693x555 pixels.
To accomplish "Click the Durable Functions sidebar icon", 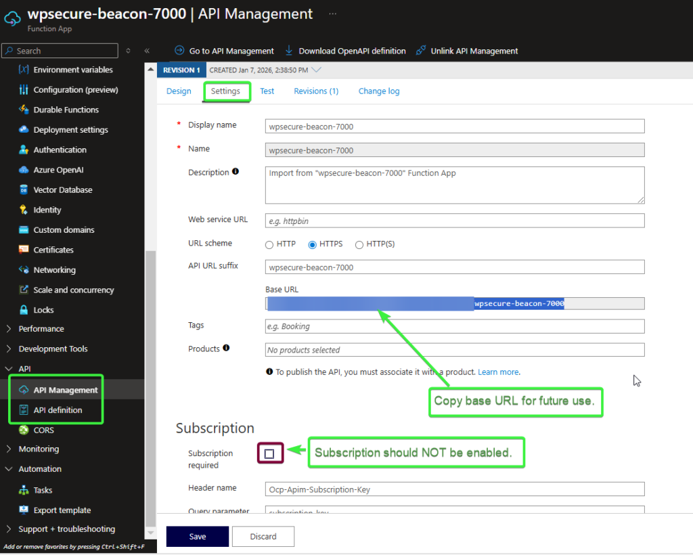I will point(24,110).
